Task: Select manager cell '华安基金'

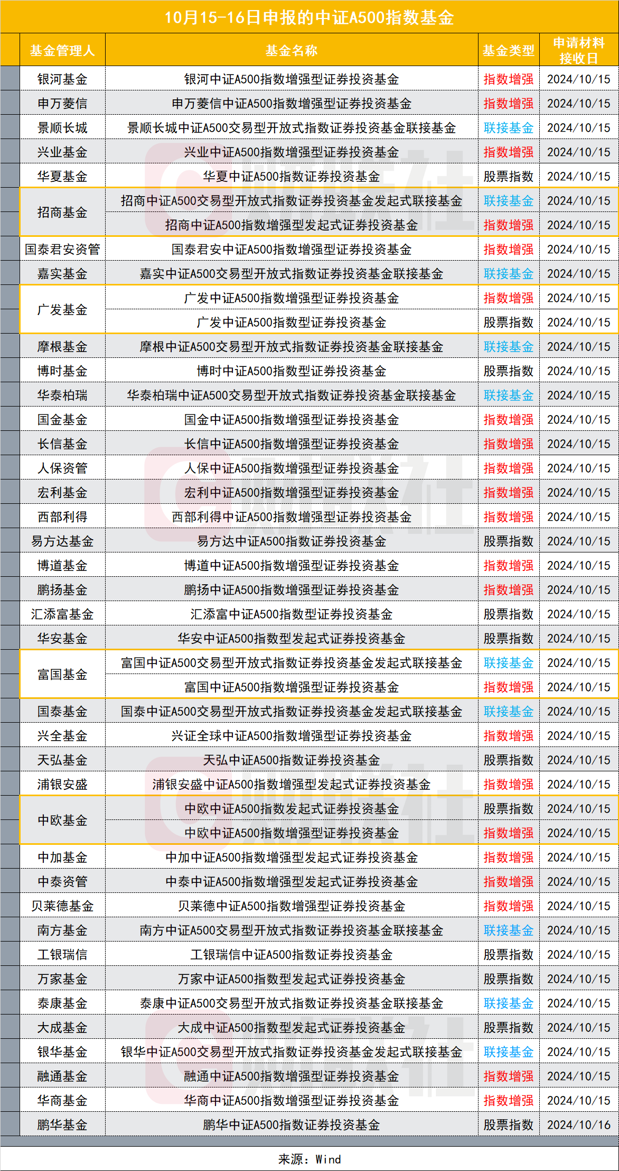Action: (x=62, y=638)
